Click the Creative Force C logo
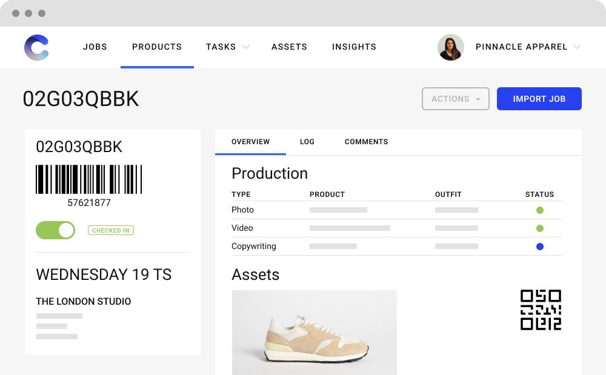Screen dimensions: 606x375 [36, 47]
